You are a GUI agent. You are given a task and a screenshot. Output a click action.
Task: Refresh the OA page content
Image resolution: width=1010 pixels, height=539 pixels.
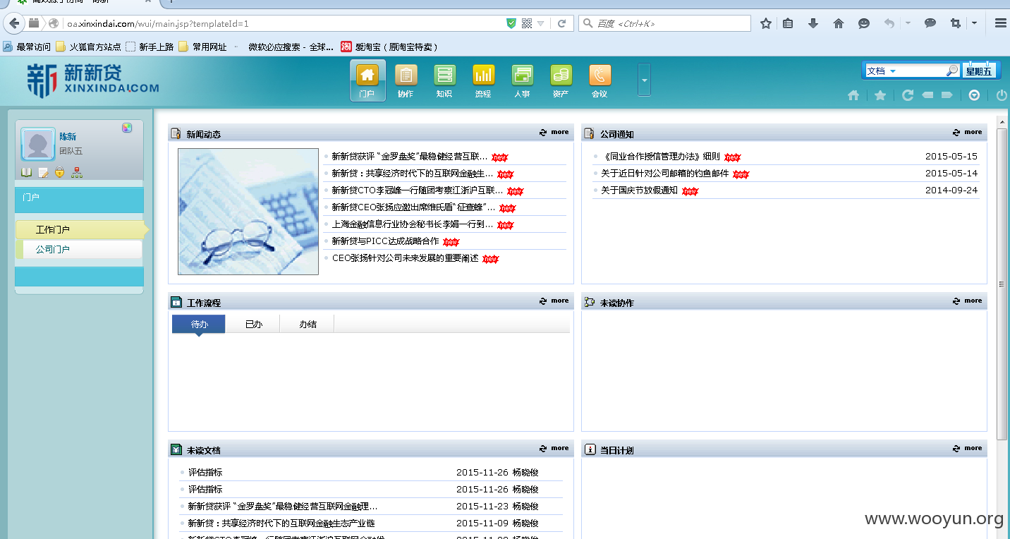[x=908, y=95]
